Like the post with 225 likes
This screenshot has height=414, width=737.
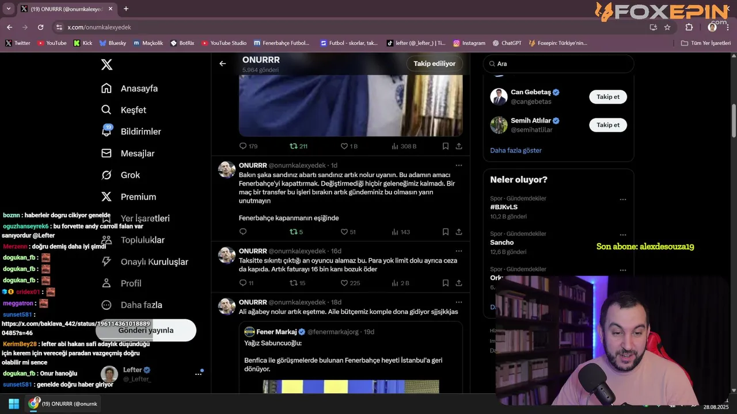pyautogui.click(x=344, y=283)
